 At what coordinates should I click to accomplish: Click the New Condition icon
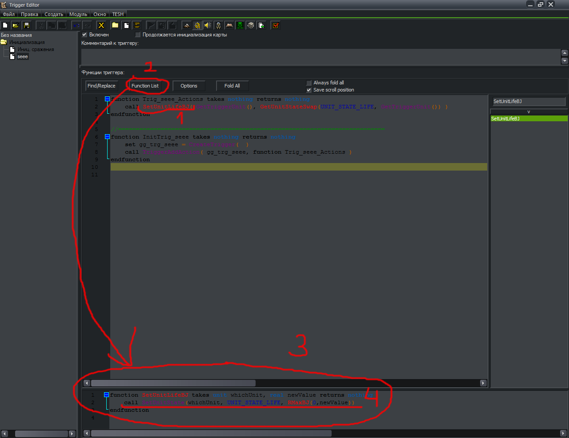pyautogui.click(x=162, y=25)
